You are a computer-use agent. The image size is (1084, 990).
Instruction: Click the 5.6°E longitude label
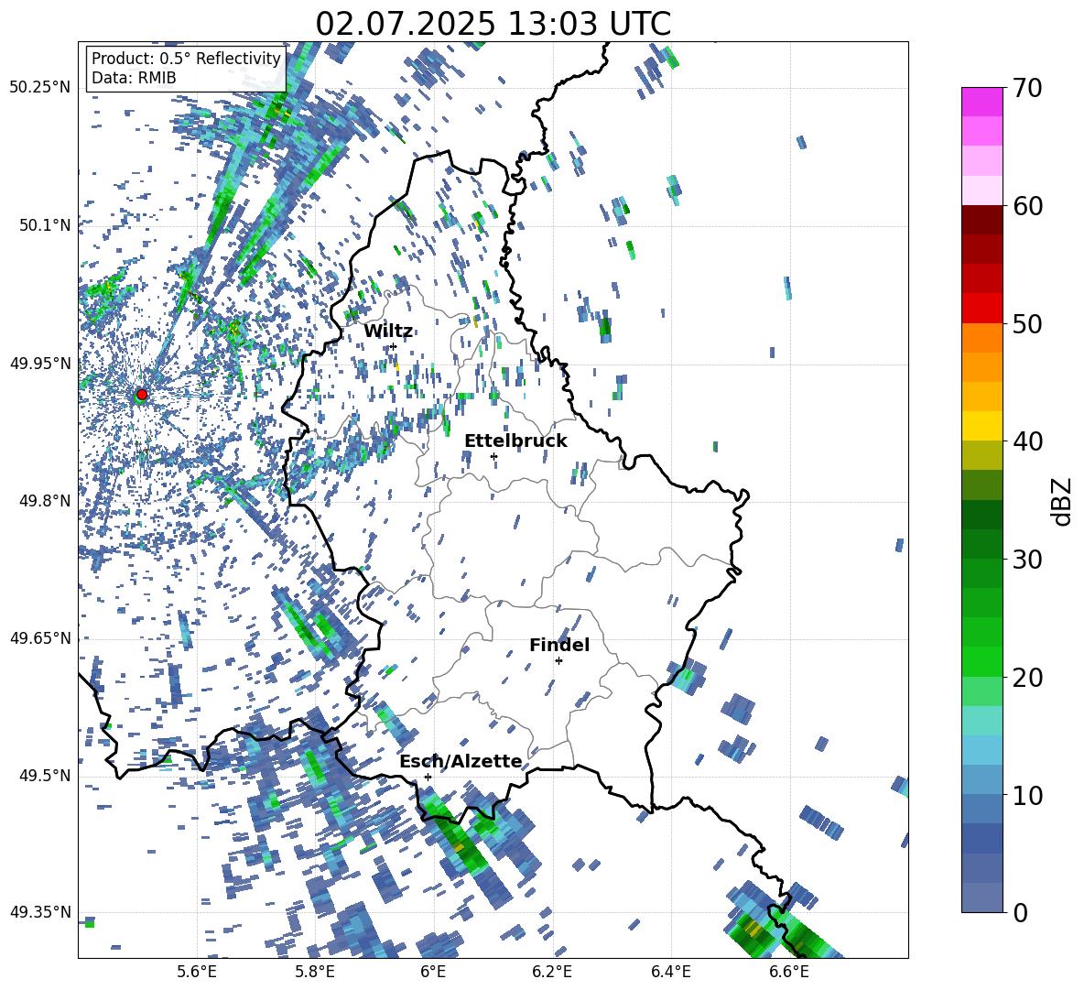(x=196, y=972)
